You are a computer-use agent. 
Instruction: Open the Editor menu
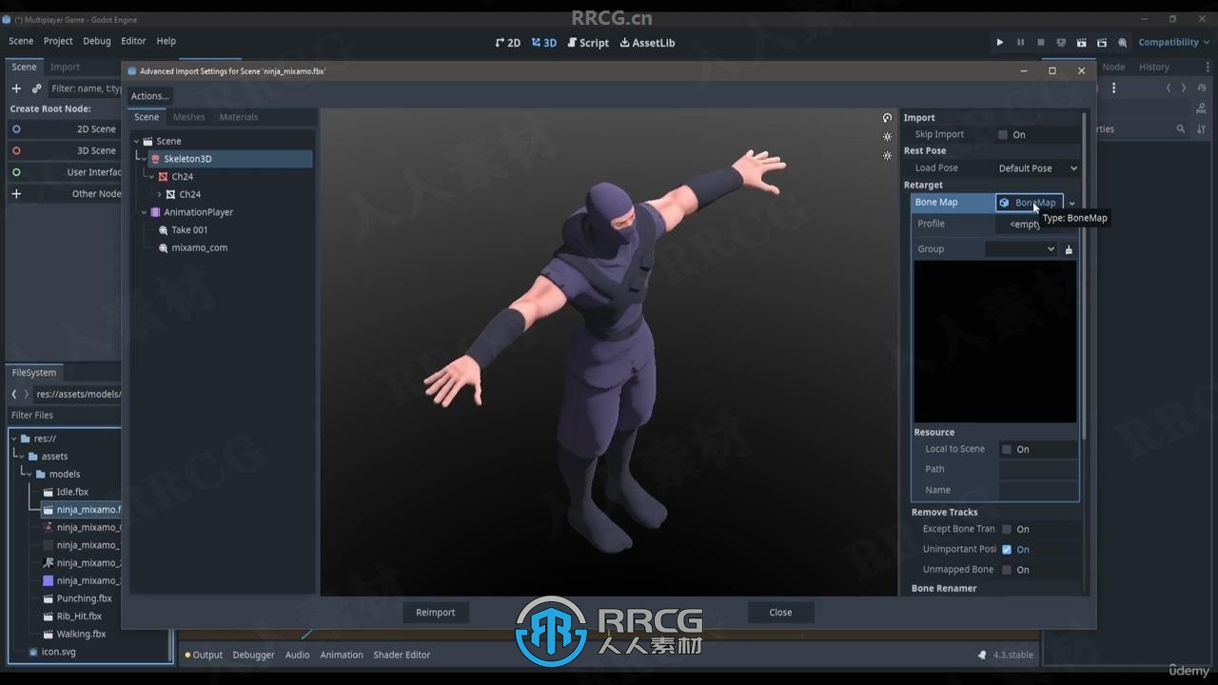pyautogui.click(x=133, y=42)
